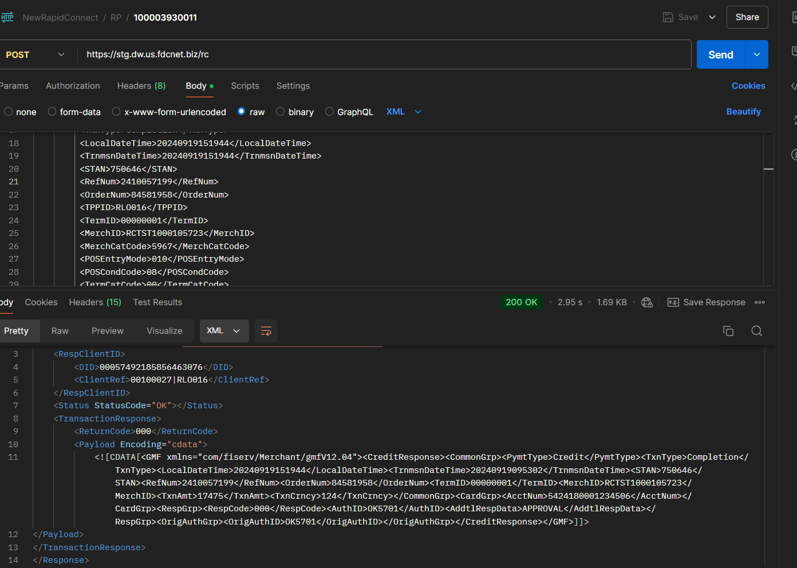Open the Send options arrow

click(x=757, y=54)
